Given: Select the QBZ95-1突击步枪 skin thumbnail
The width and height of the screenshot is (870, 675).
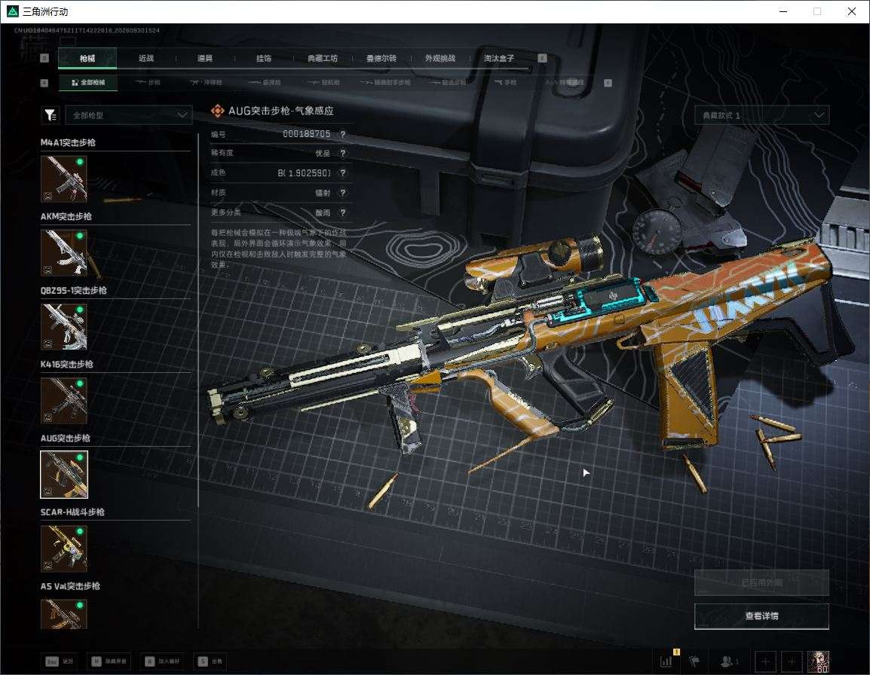Looking at the screenshot, I should coord(64,326).
